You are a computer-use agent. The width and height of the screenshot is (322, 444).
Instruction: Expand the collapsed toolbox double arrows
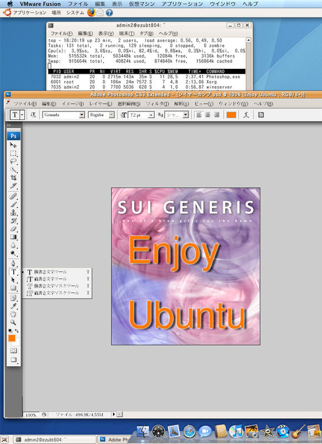(x=8, y=125)
